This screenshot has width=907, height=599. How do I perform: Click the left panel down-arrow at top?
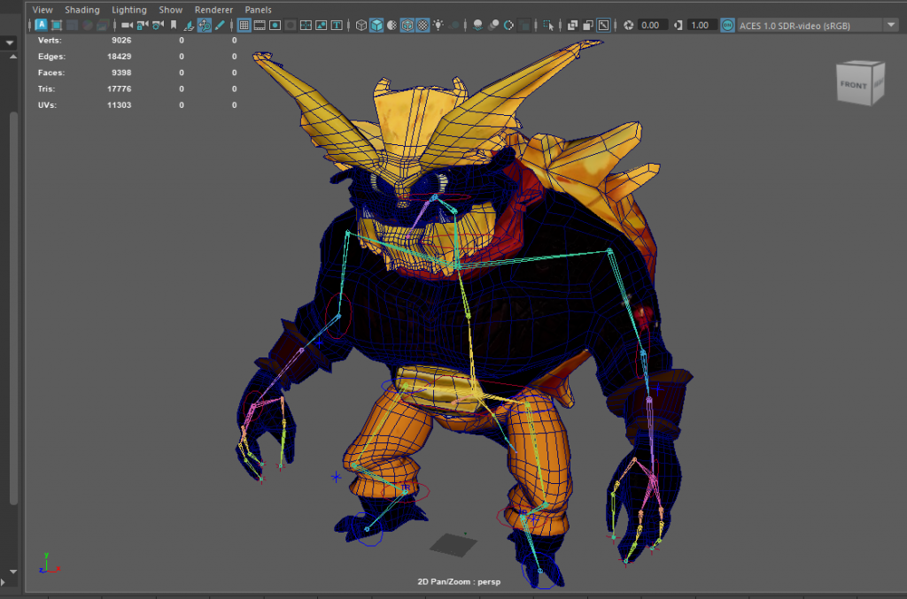9,42
